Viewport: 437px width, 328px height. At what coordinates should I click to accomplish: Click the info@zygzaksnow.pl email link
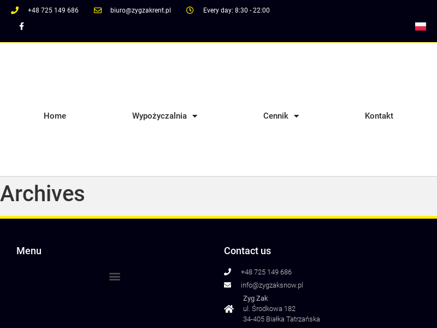click(271, 285)
